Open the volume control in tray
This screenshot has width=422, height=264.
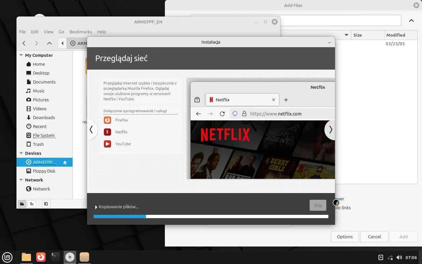pos(399,257)
